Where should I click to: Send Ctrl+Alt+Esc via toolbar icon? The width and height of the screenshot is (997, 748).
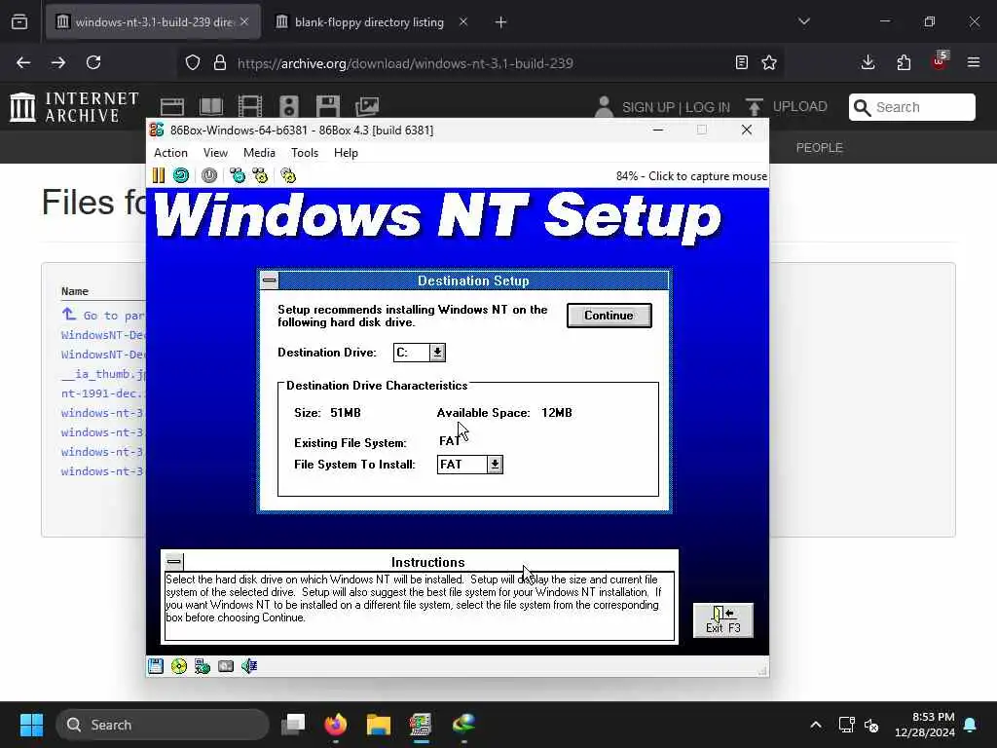[260, 175]
